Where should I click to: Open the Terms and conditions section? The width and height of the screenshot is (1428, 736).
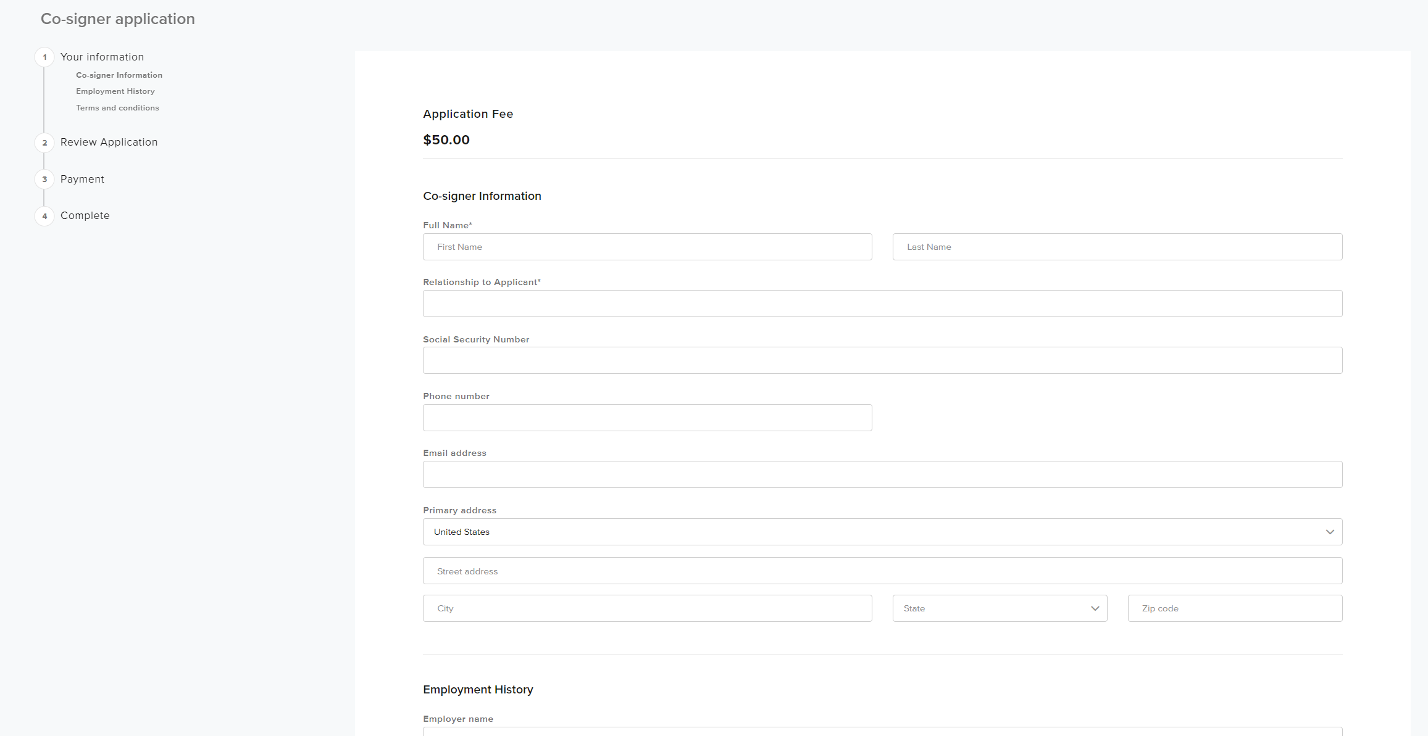tap(117, 107)
